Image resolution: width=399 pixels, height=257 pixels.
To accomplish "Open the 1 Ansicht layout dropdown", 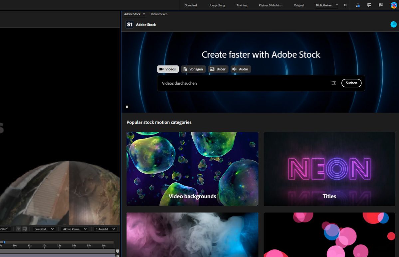I will click(x=105, y=229).
